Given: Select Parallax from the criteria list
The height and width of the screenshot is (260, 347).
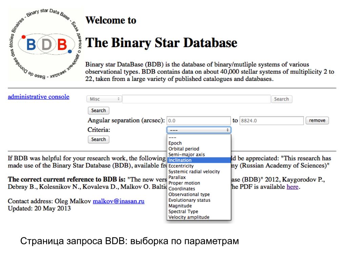Looking at the screenshot, I should pyautogui.click(x=199, y=177).
